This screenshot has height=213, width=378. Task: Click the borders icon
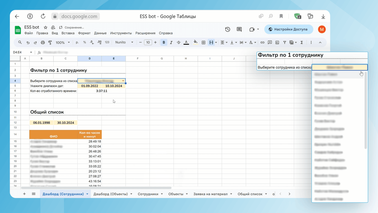coord(203,42)
